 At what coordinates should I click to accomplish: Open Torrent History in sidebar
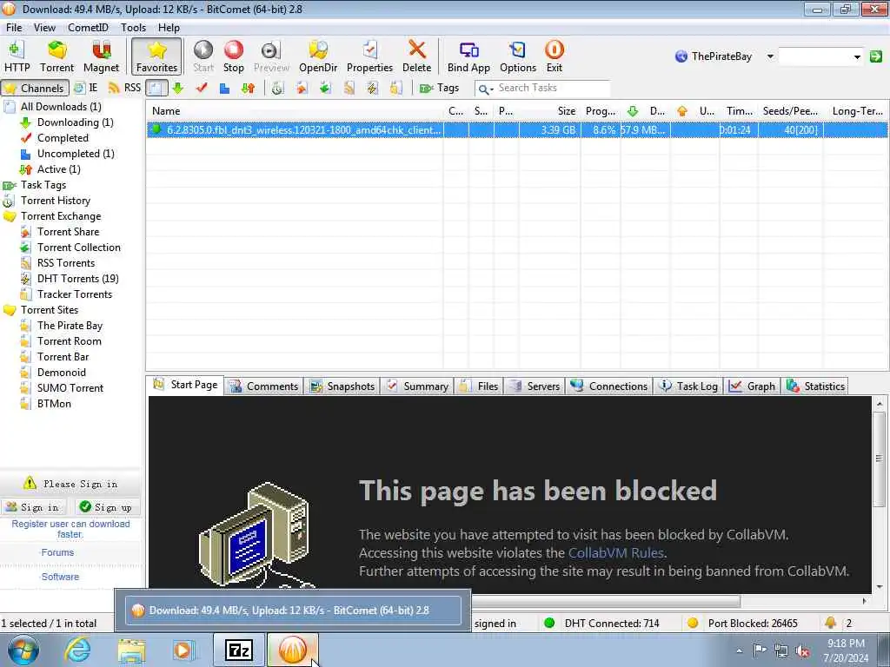click(x=55, y=201)
